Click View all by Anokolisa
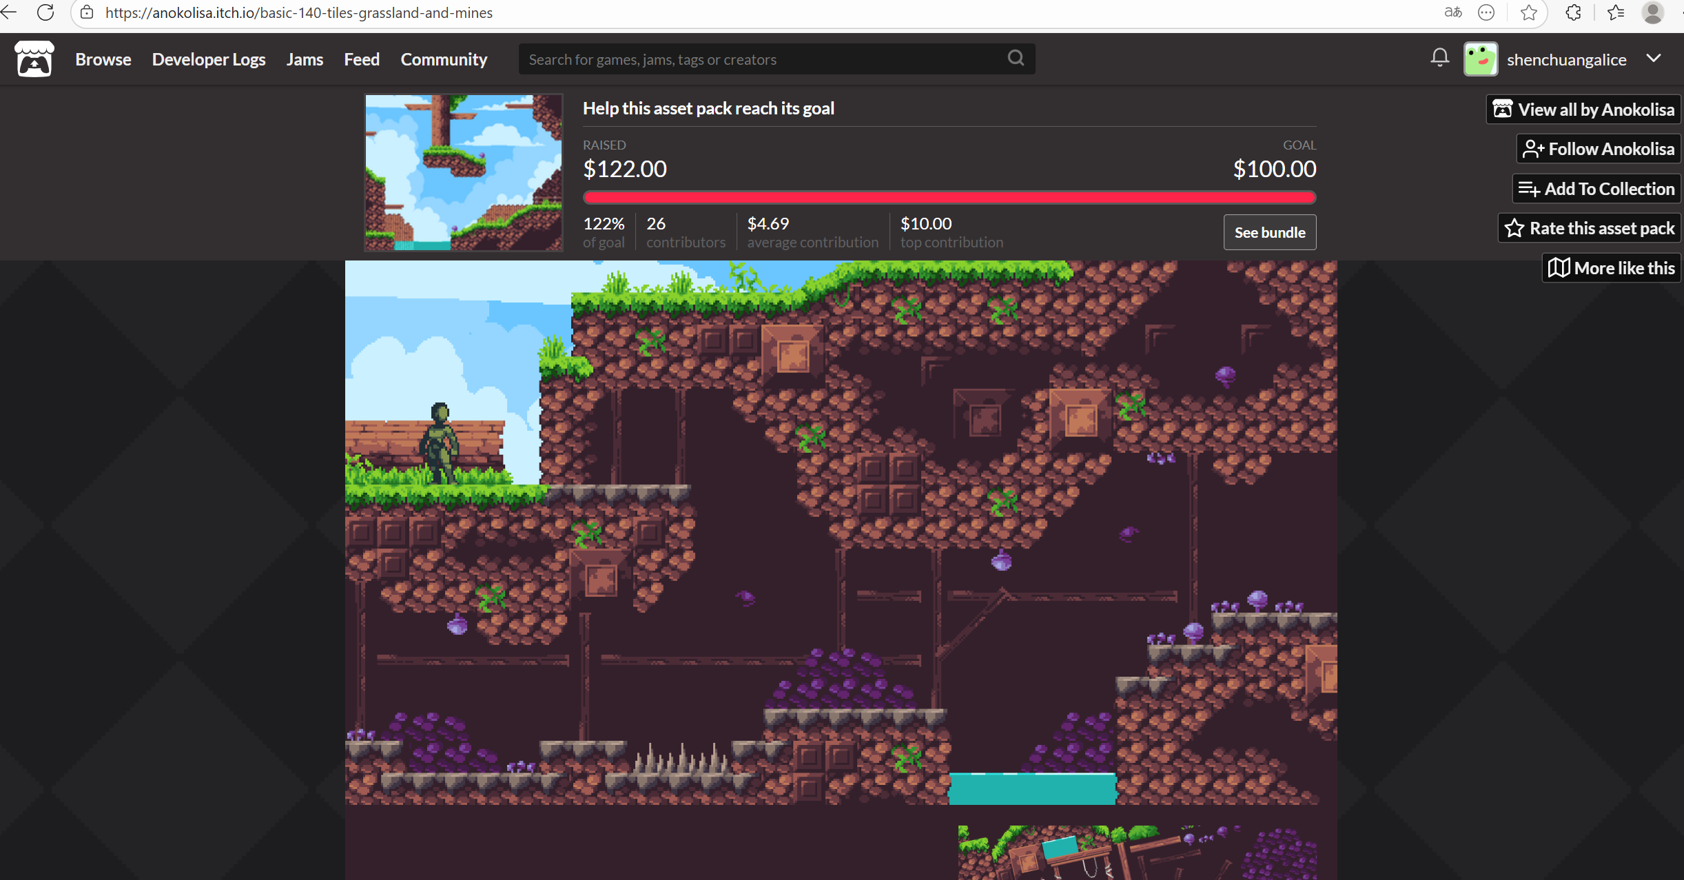The height and width of the screenshot is (880, 1684). pyautogui.click(x=1583, y=110)
